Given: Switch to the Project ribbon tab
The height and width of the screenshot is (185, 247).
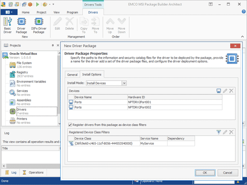Looking at the screenshot, I should [42, 12].
